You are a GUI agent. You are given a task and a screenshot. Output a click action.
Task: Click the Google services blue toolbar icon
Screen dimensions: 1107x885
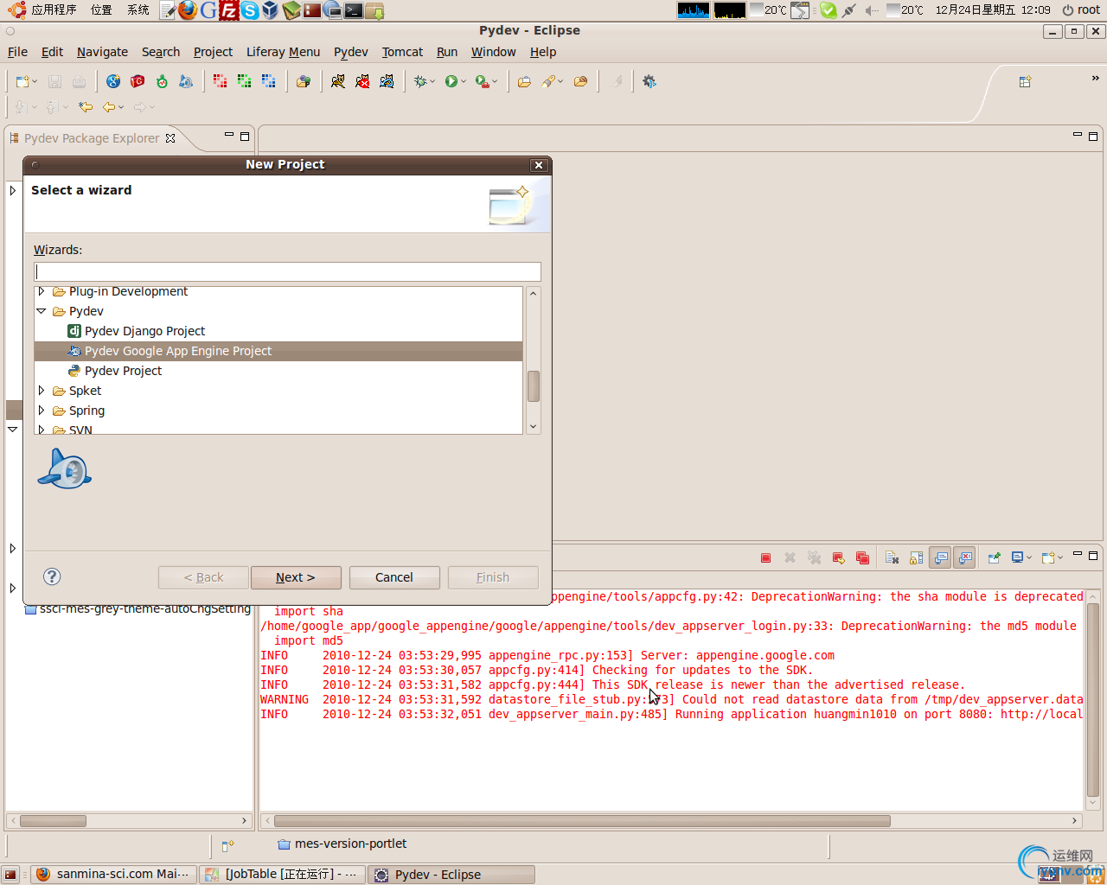click(x=113, y=81)
